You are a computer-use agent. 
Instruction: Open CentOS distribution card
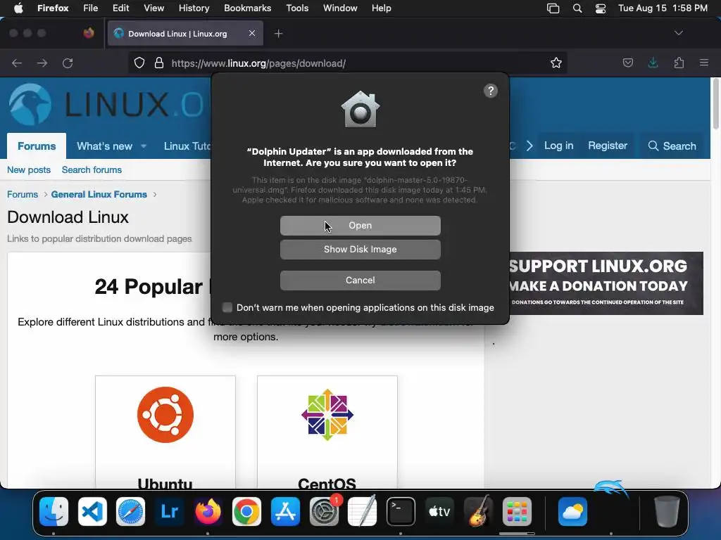point(327,432)
